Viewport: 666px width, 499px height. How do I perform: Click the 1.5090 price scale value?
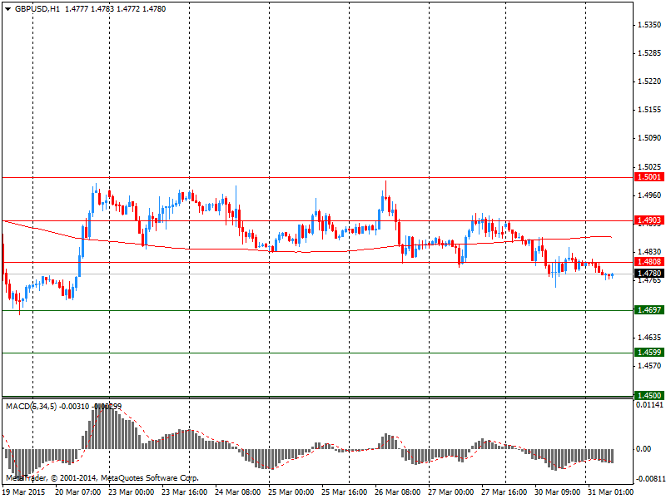tap(649, 137)
